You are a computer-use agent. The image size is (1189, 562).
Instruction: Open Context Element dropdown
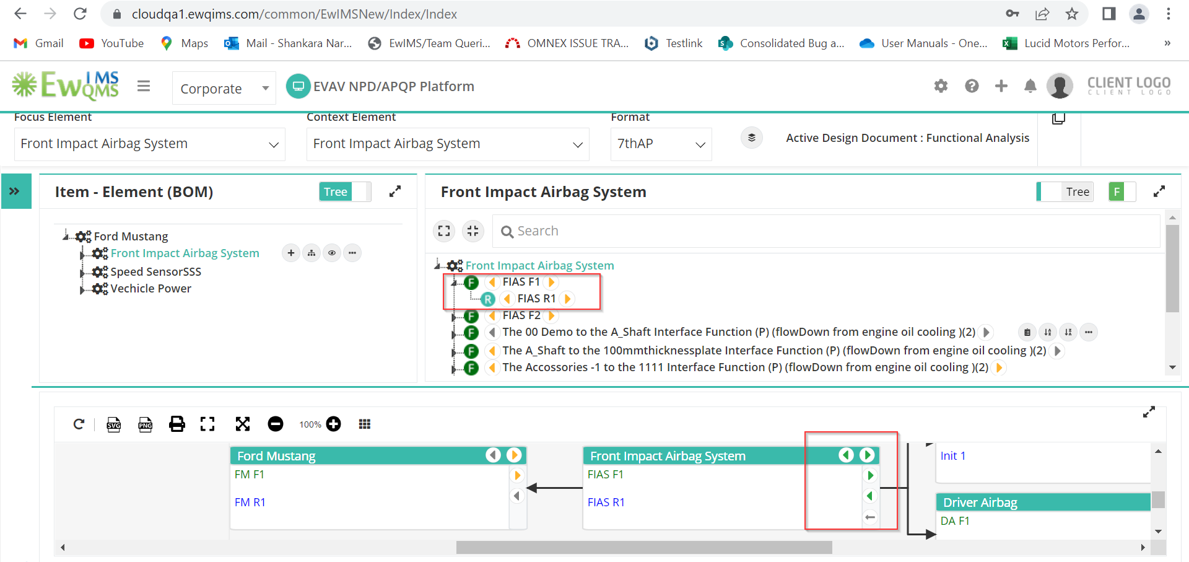pyautogui.click(x=448, y=144)
